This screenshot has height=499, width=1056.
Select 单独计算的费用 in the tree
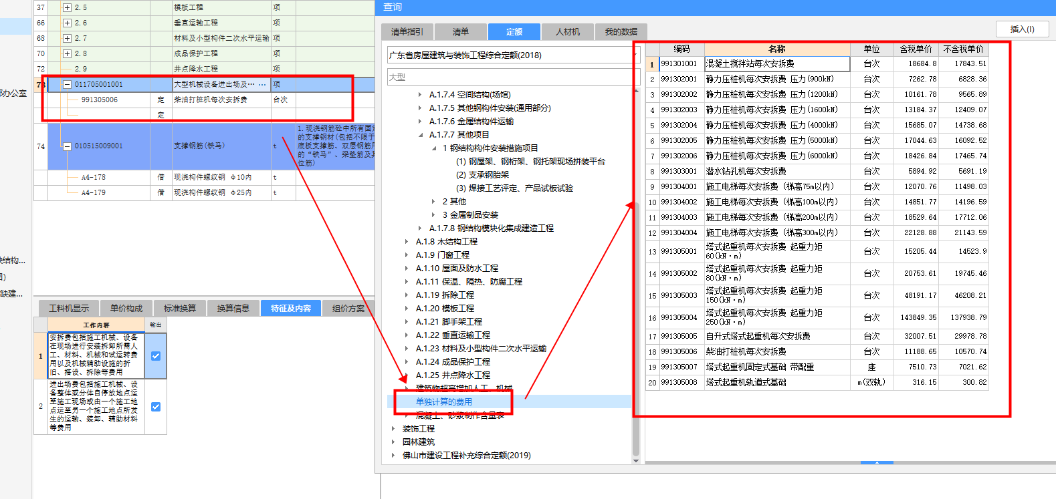444,402
